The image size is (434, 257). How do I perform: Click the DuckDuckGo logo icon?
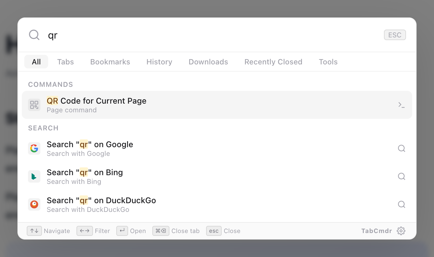tap(34, 204)
